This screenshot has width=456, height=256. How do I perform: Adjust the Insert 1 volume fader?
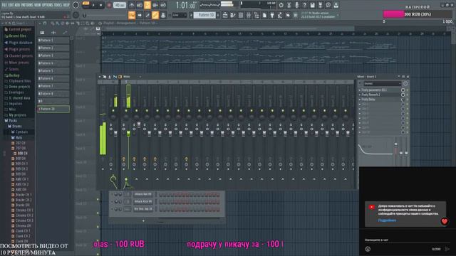tap(128, 133)
